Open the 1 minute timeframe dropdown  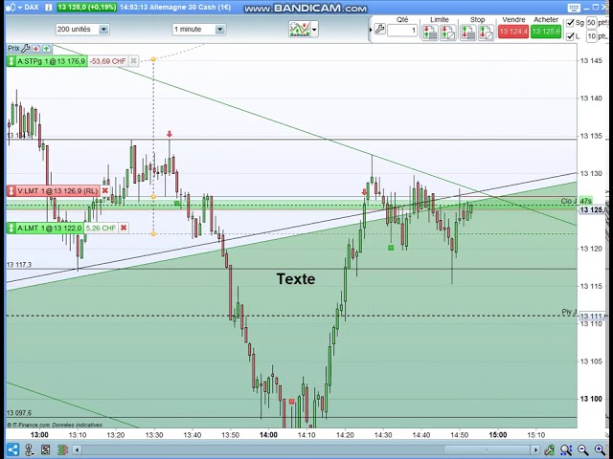198,30
